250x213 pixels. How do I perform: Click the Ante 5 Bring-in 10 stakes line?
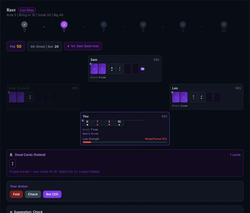point(35,15)
